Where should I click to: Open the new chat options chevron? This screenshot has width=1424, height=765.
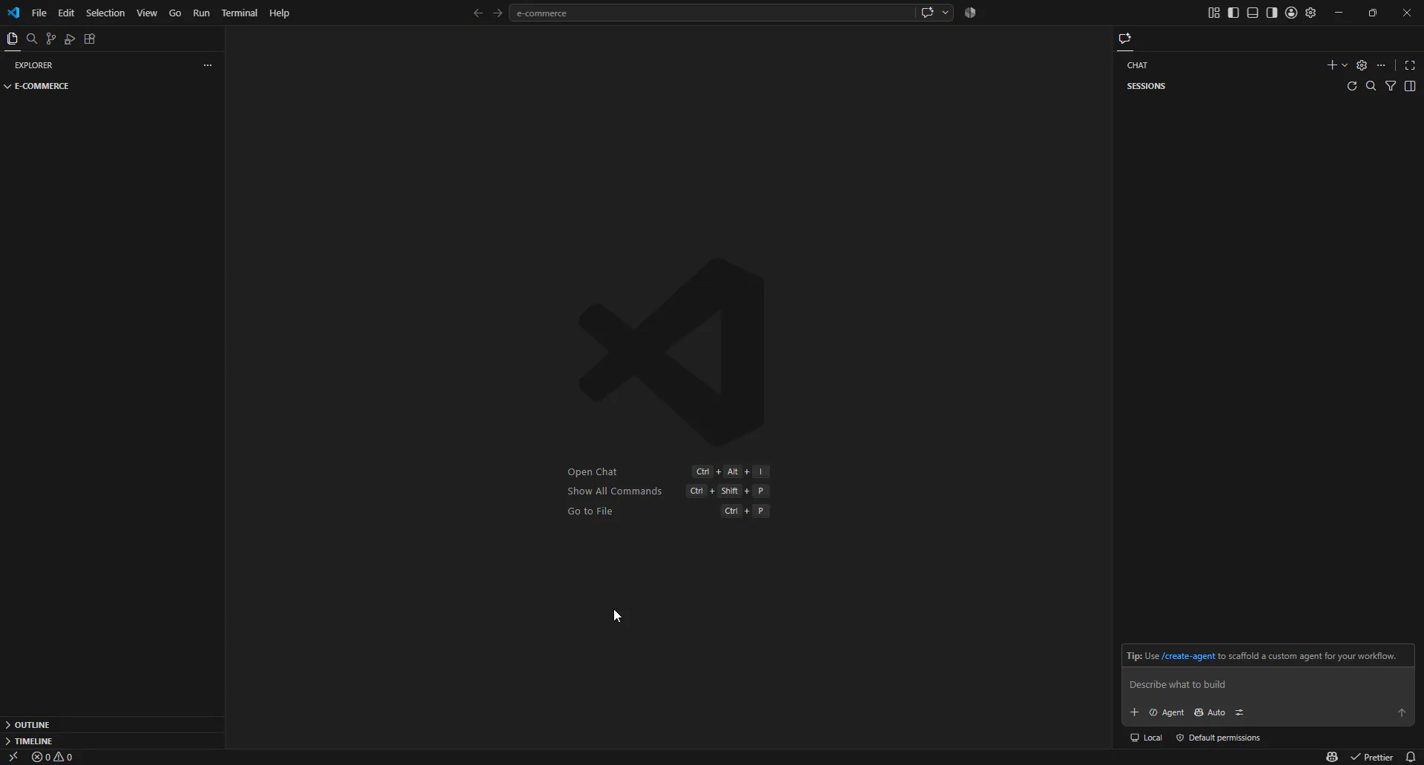[1345, 65]
